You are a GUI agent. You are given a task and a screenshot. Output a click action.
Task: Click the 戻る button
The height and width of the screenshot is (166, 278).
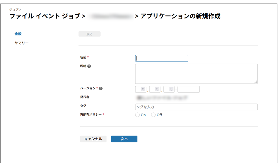pos(89,34)
